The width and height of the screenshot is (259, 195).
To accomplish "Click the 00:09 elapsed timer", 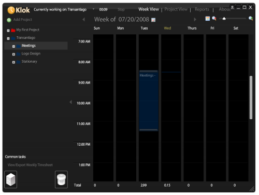I will pos(103,9).
